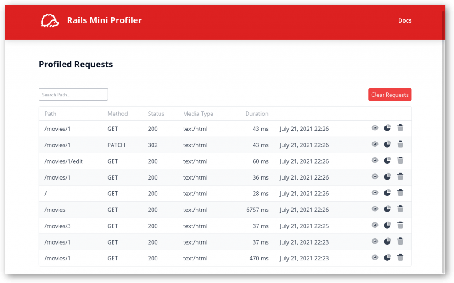This screenshot has height=283, width=454.
Task: View details of the slow /movies request
Action: 375,209
